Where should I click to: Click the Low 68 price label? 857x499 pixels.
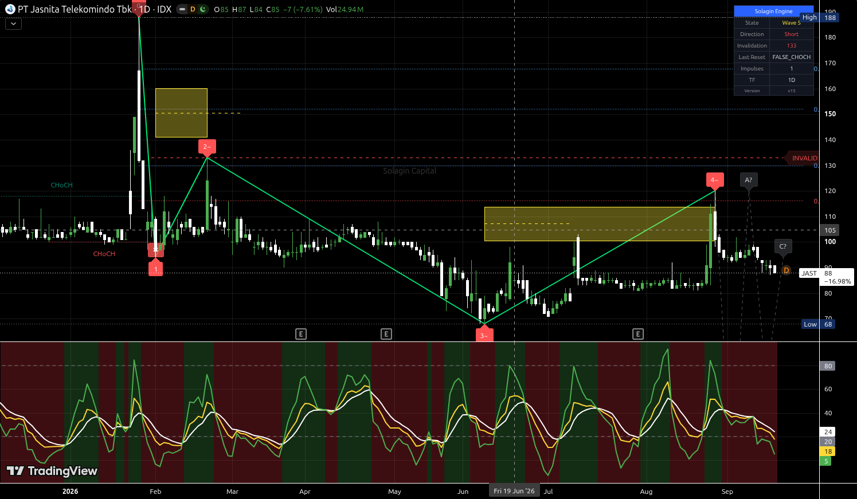click(820, 324)
